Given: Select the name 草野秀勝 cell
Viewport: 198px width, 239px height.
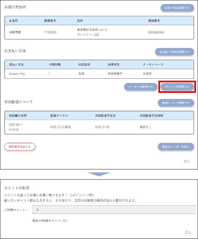Looking at the screenshot, I should tap(15, 32).
